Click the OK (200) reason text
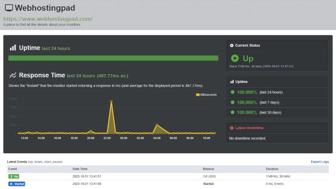336x189 pixels. point(209,177)
